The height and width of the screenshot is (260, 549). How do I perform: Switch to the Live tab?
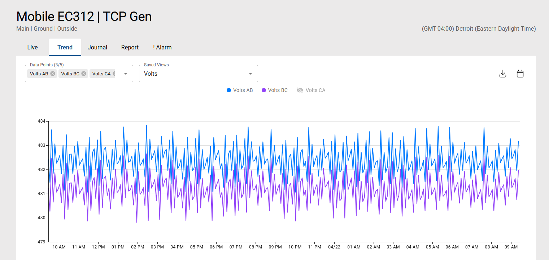[x=32, y=47]
